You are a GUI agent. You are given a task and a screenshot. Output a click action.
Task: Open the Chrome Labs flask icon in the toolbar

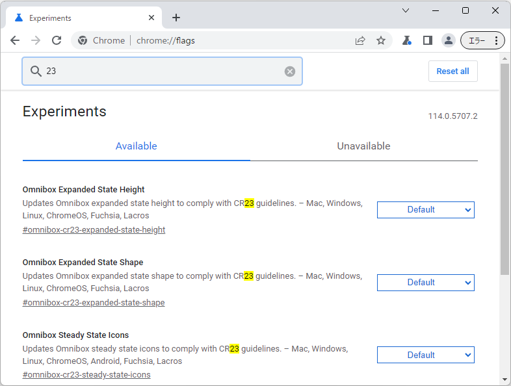click(407, 40)
